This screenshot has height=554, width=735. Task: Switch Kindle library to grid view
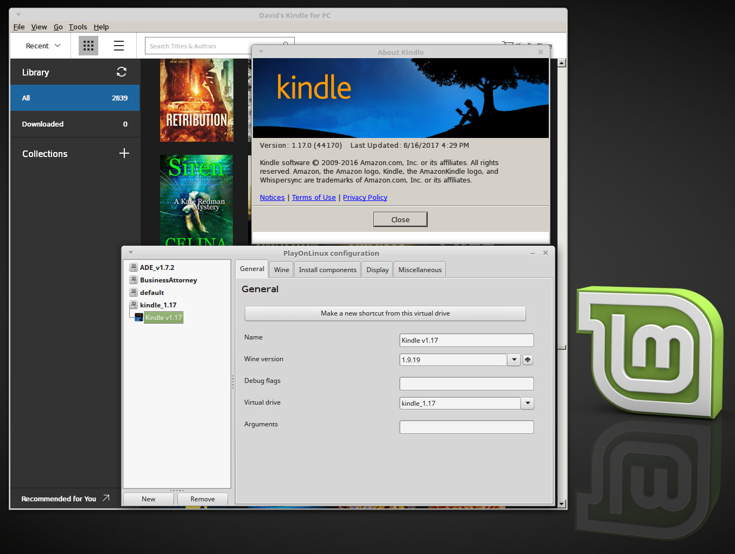click(88, 46)
